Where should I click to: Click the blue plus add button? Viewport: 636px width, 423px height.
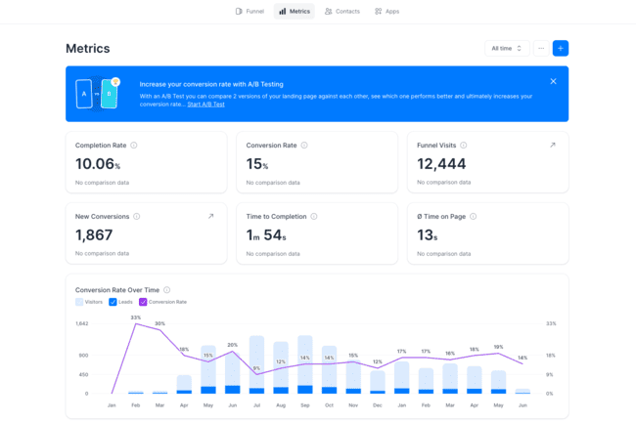561,48
